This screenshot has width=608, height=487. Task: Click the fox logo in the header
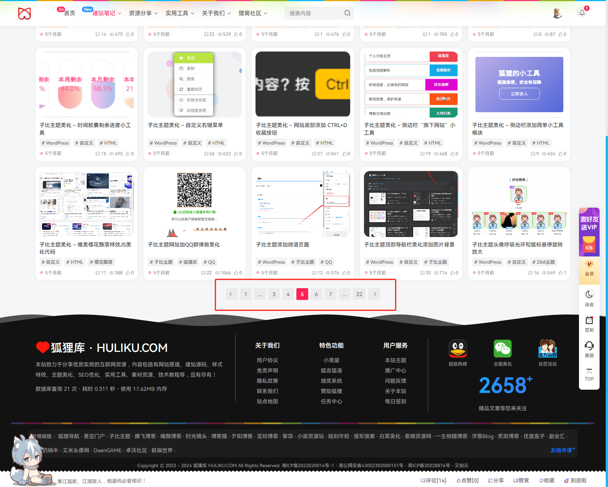(x=24, y=13)
